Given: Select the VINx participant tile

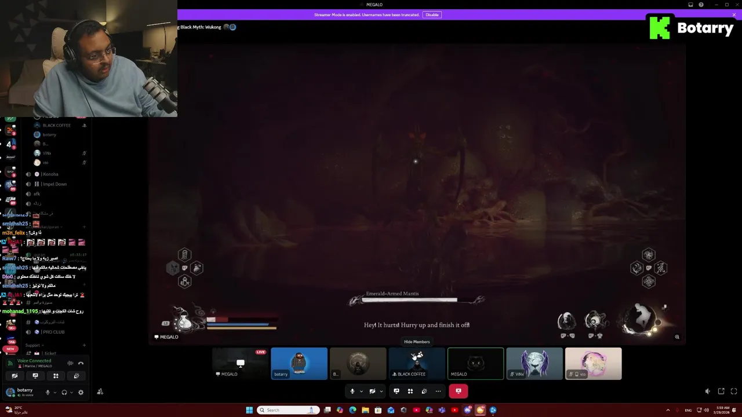Looking at the screenshot, I should coord(534,364).
